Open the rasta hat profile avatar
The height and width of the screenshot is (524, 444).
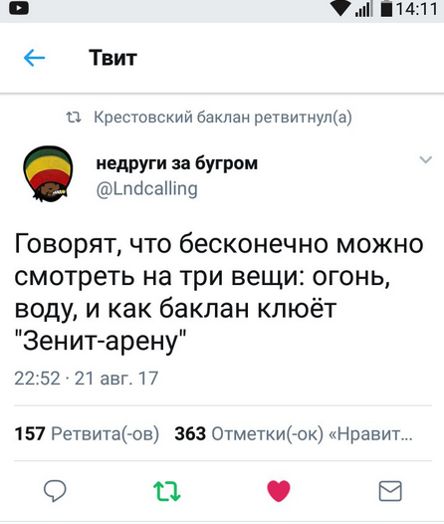(x=49, y=173)
